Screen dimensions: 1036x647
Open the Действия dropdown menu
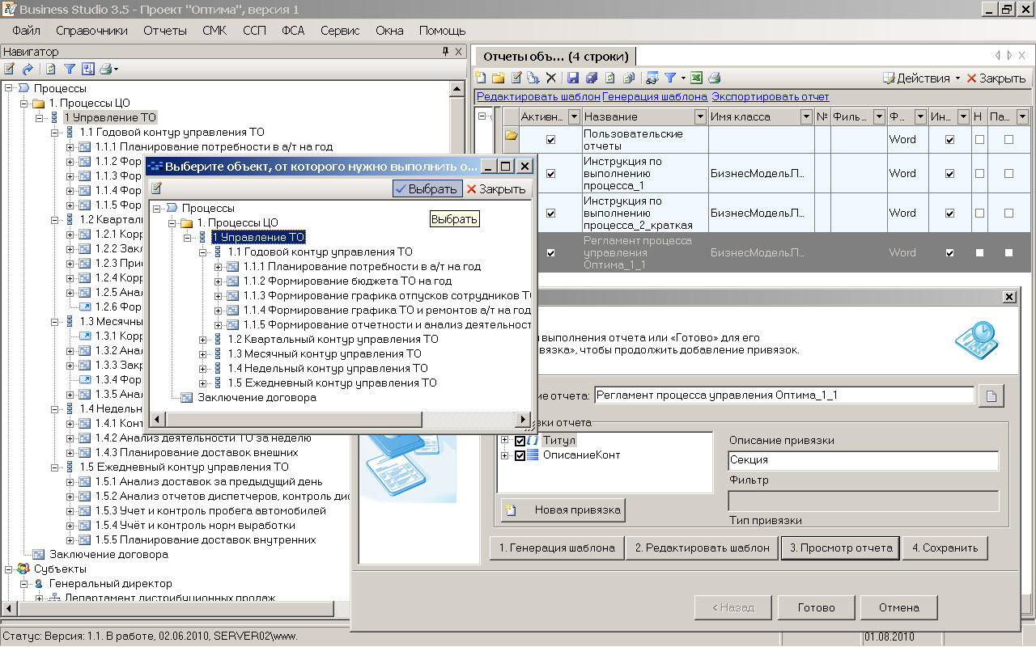point(921,78)
